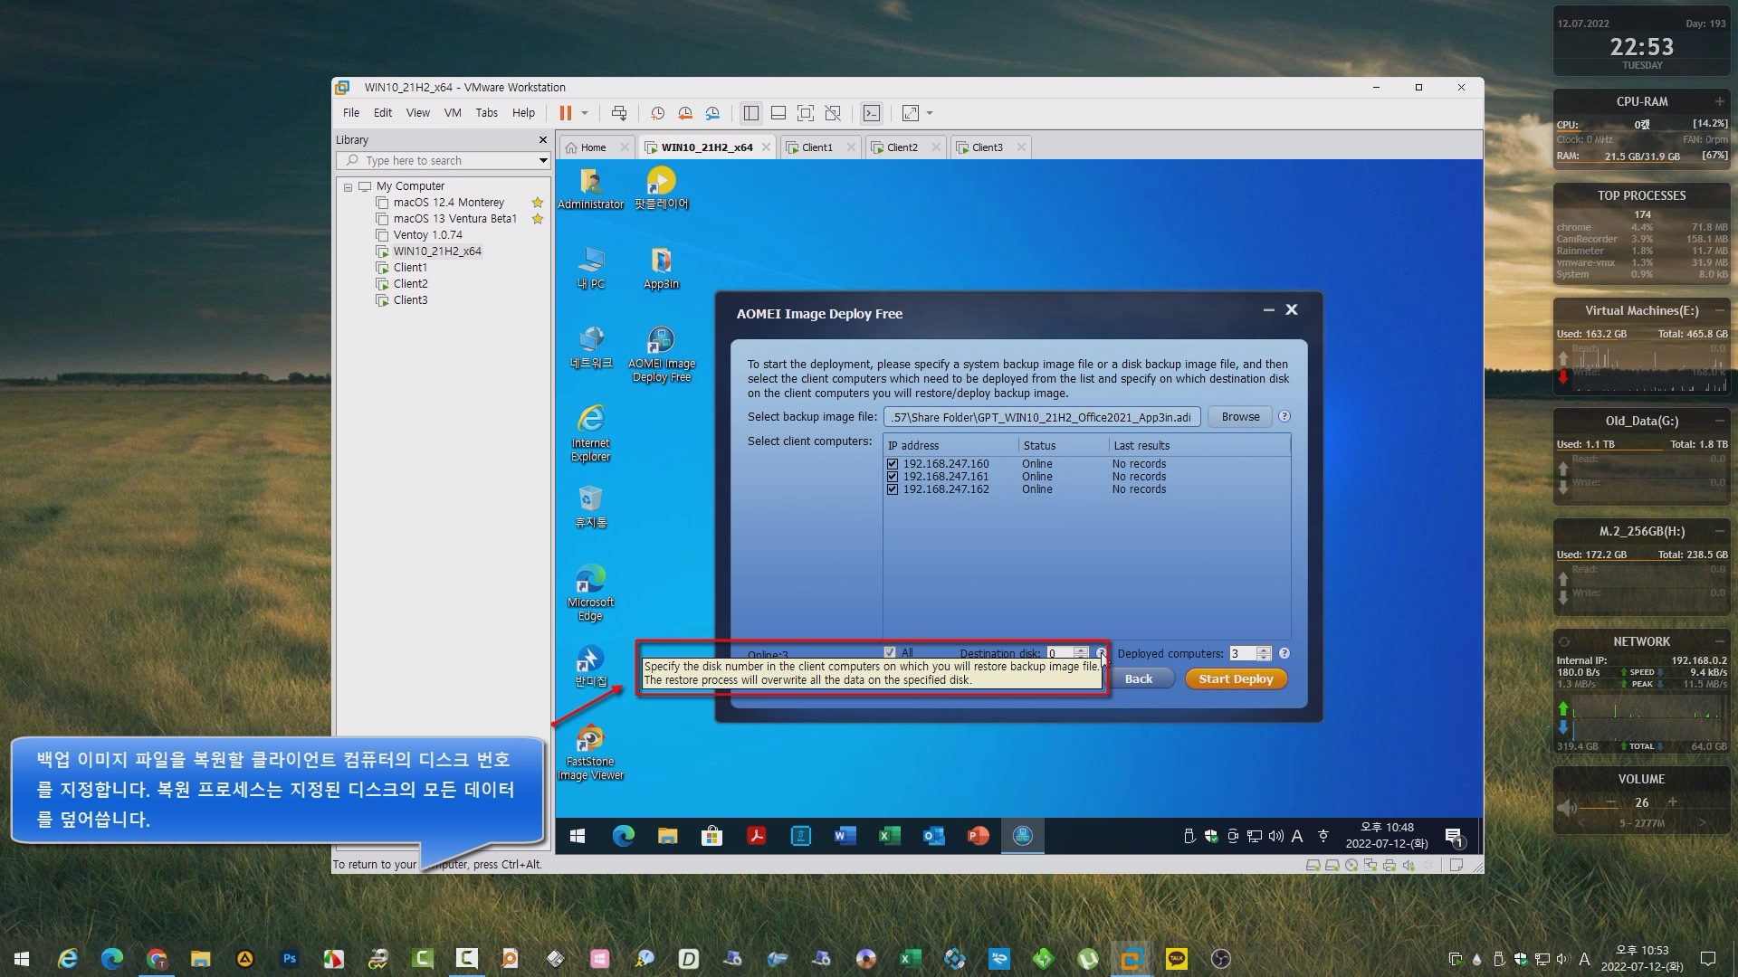Open the Tabs menu

(487, 113)
